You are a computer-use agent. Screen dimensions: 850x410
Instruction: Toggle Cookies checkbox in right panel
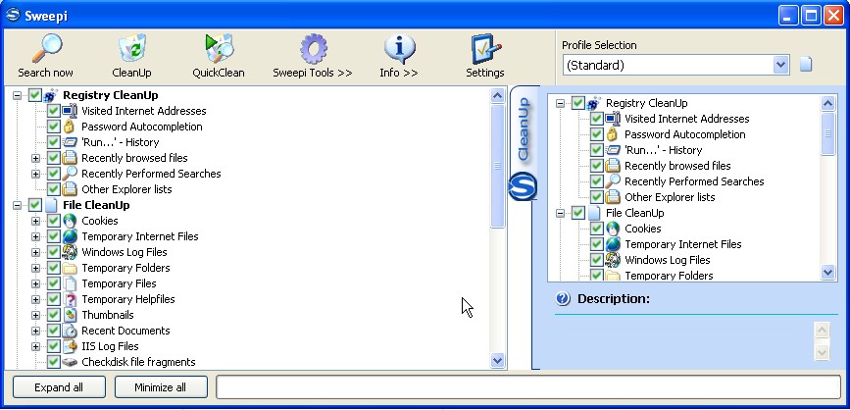coord(596,229)
